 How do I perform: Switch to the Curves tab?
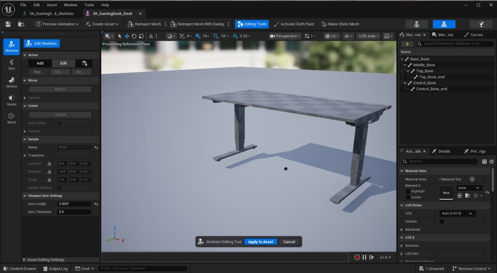click(476, 35)
